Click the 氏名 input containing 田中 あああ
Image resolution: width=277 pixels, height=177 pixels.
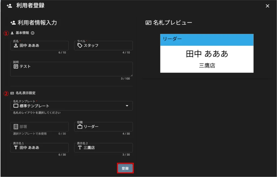43,46
